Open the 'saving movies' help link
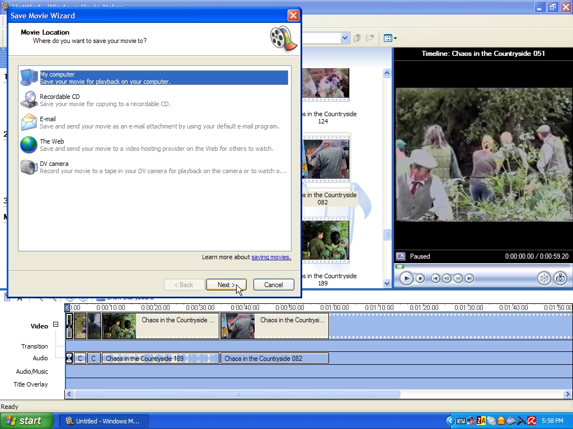 pos(271,257)
